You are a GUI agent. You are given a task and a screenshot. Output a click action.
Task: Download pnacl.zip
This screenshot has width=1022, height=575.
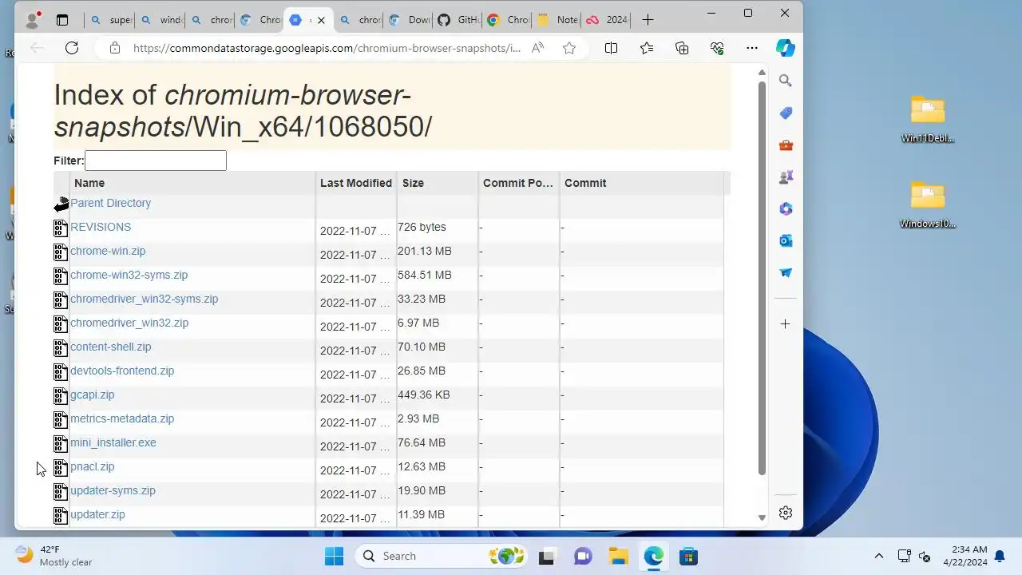pos(92,466)
